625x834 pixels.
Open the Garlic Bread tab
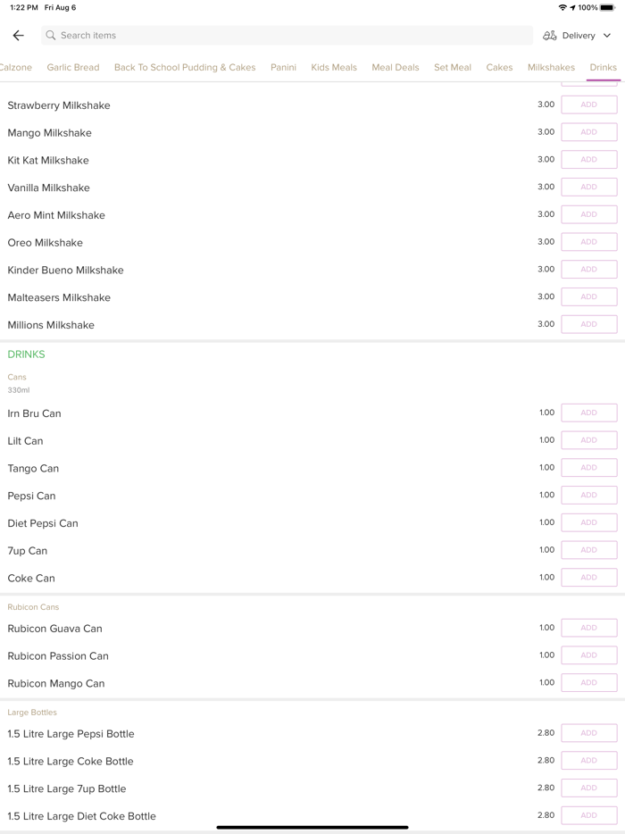click(x=73, y=67)
